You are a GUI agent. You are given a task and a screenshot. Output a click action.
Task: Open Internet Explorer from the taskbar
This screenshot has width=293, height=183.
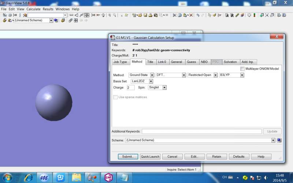tap(29, 178)
